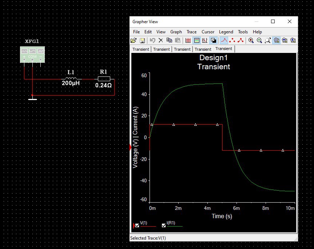The height and width of the screenshot is (249, 314).
Task: Select the show lines and symbols icon
Action: [241, 41]
